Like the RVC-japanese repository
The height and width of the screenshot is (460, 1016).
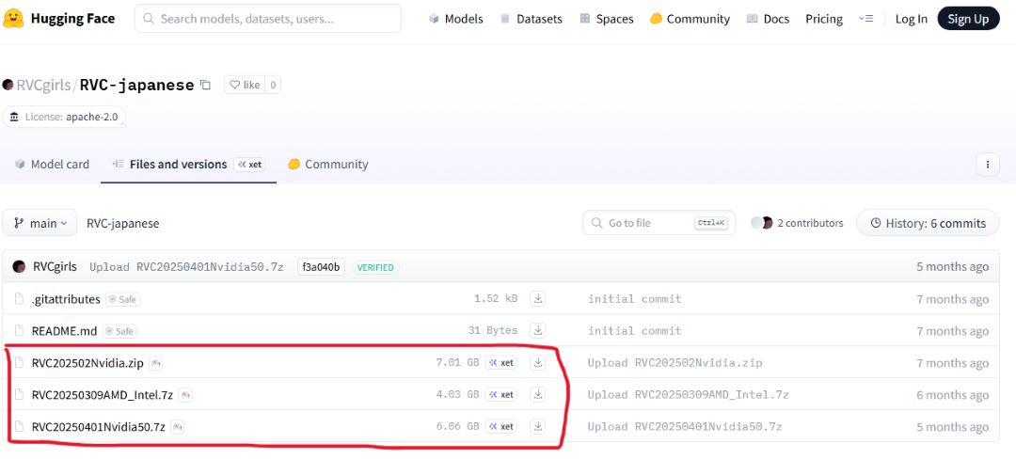pyautogui.click(x=244, y=85)
